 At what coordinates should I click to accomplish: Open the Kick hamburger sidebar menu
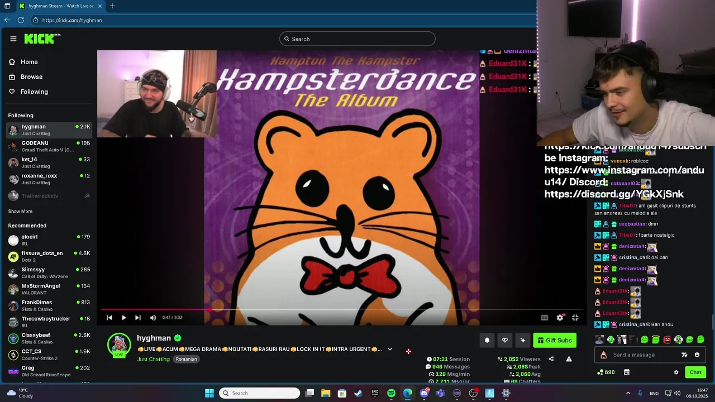13,39
